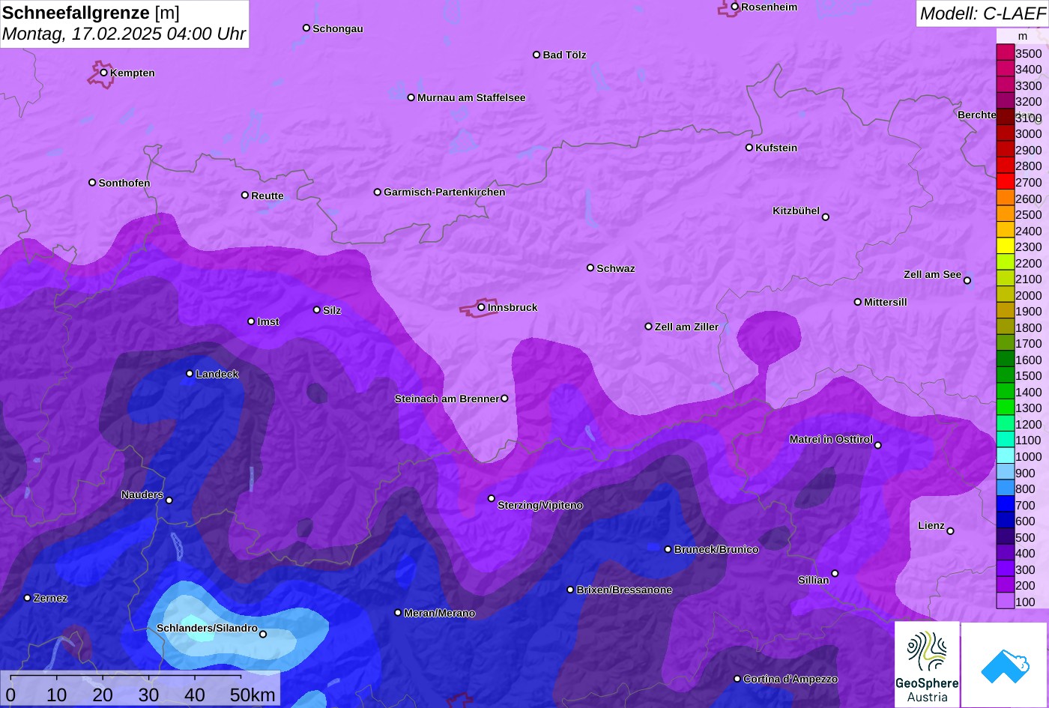Click the Meran/Merano location dot

tap(398, 613)
